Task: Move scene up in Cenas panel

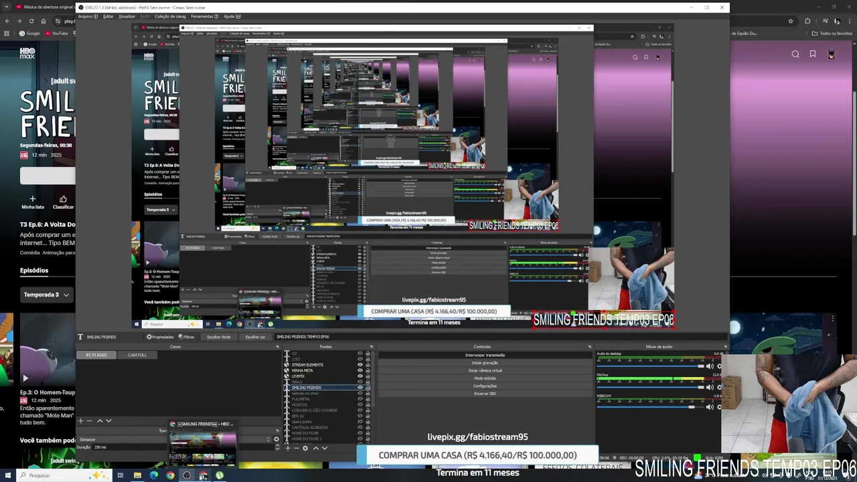Action: click(100, 420)
